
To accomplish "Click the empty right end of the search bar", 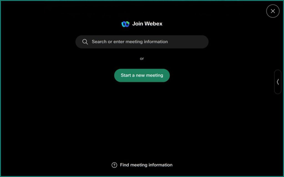I will (x=191, y=42).
